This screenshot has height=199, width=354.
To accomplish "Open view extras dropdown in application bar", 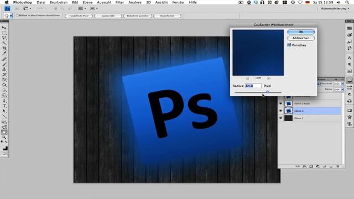I will coord(27,9).
